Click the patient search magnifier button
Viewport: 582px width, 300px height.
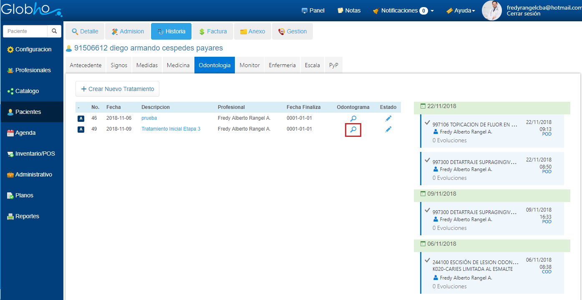click(x=54, y=31)
